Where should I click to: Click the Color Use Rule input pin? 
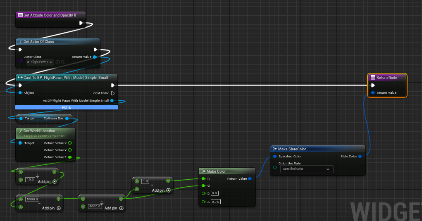point(275,167)
